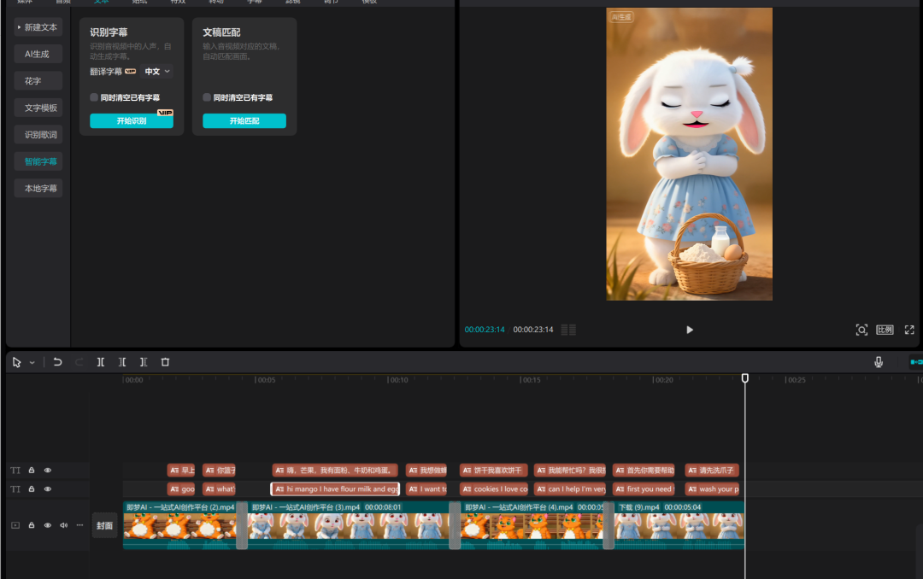Play the video preview
923x579 pixels.
[x=690, y=330]
